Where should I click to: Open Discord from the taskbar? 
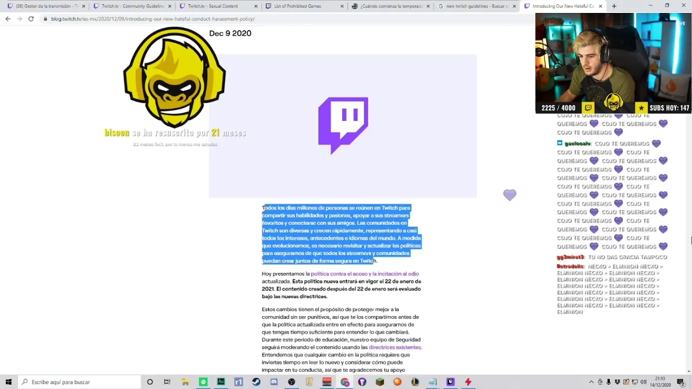click(x=274, y=382)
